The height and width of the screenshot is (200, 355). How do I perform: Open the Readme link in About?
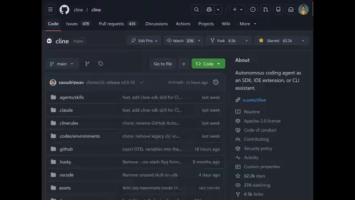(x=252, y=112)
